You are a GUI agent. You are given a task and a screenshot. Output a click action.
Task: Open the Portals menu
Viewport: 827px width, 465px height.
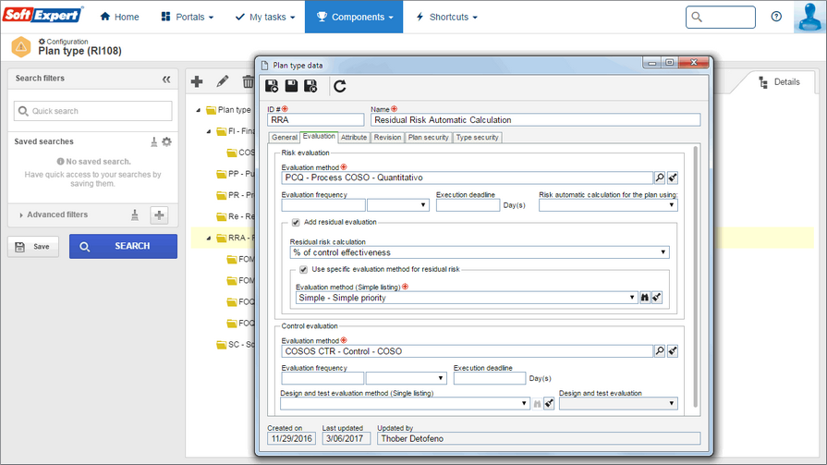[x=188, y=17]
